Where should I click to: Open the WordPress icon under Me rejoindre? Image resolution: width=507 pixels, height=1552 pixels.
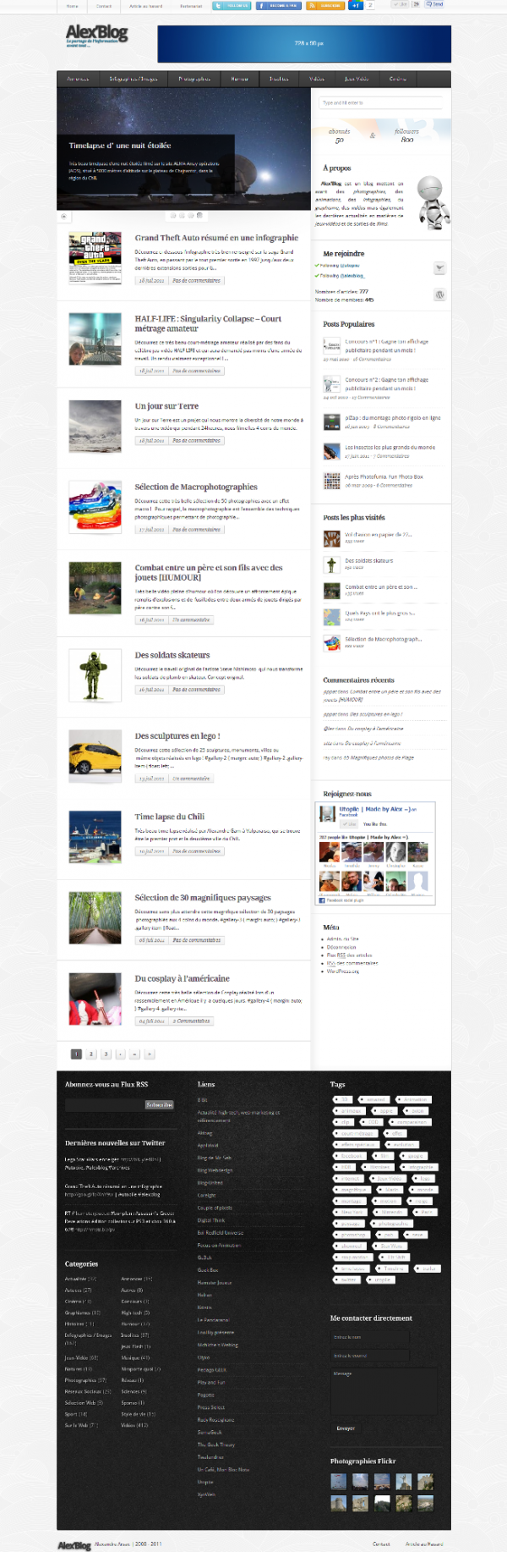(x=439, y=294)
